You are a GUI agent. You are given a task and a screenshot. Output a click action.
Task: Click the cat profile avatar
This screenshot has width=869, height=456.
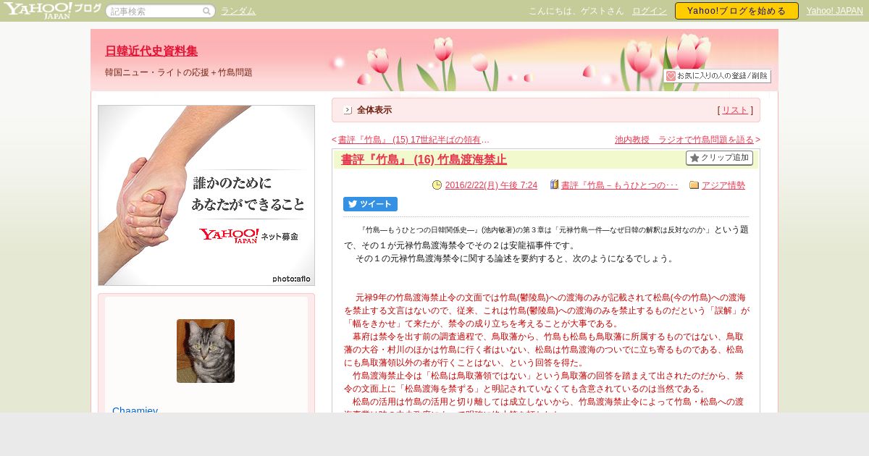pos(206,351)
